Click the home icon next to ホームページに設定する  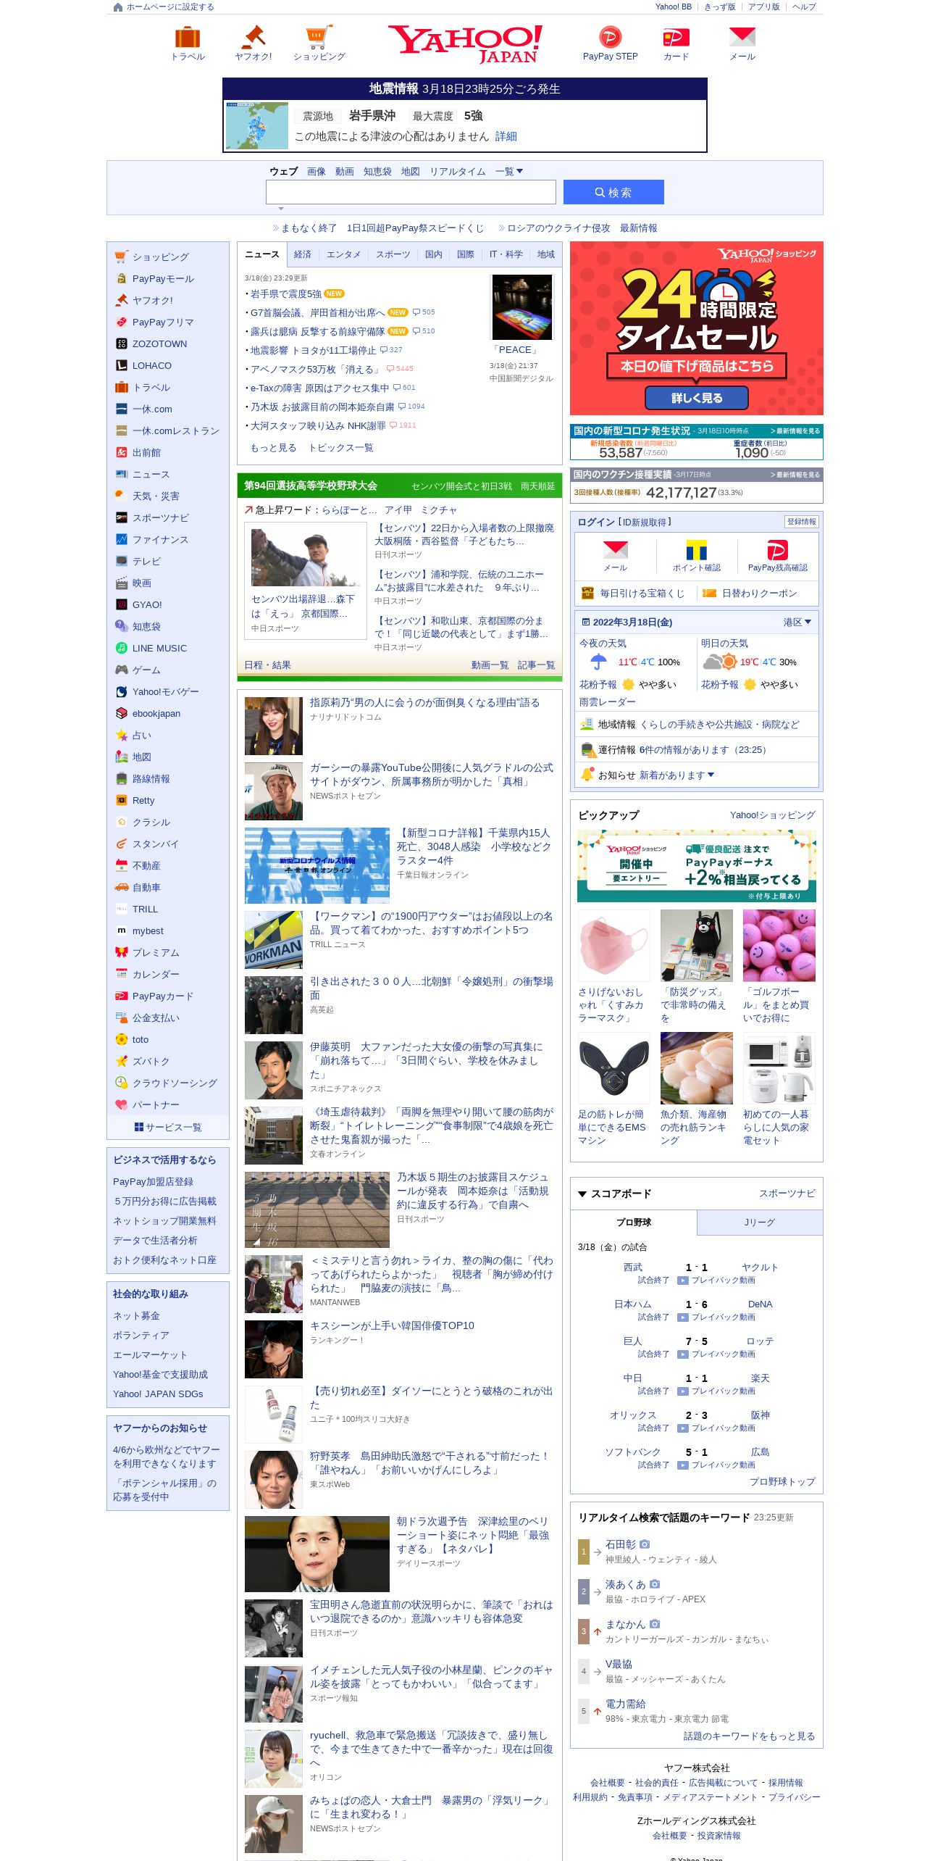[x=118, y=7]
